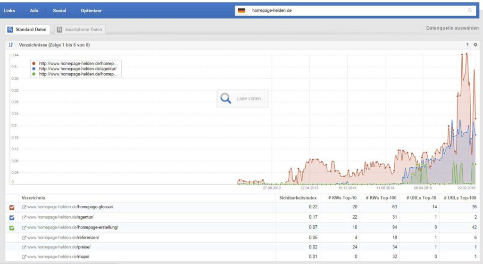
Task: Click external link icon for homepage-glossar
Action: pos(24,207)
